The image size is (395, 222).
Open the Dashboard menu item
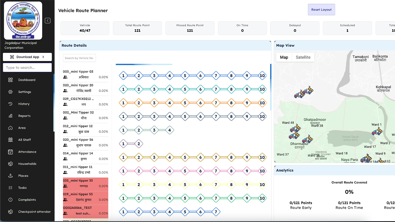click(x=27, y=80)
